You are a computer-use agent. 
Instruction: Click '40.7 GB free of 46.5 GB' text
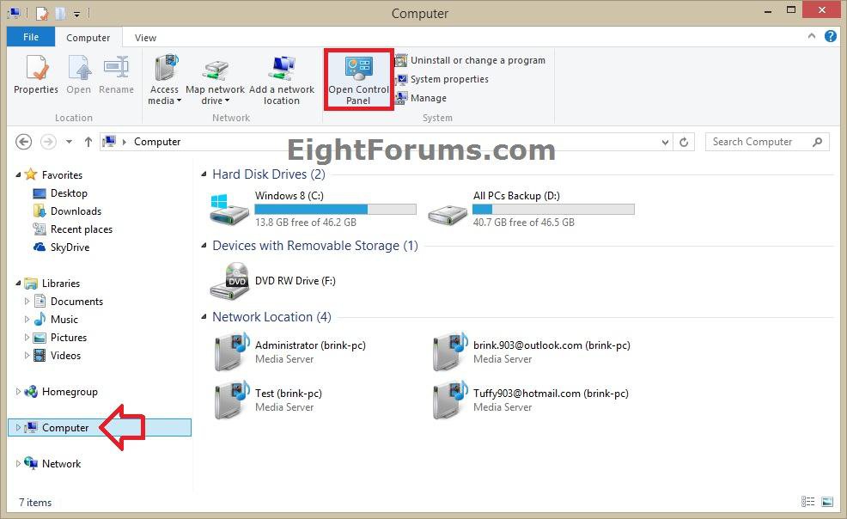(523, 222)
